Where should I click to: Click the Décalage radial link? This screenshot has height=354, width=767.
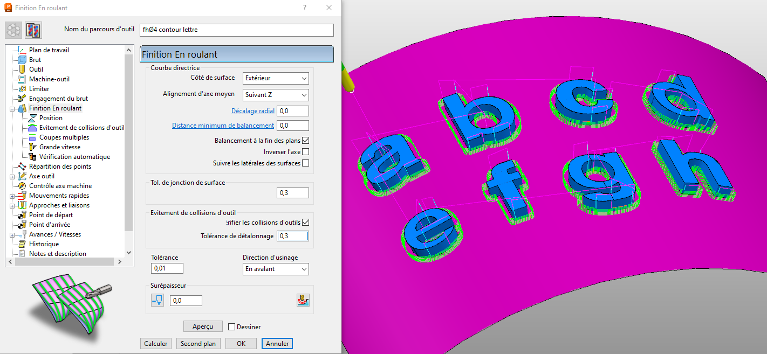(253, 111)
